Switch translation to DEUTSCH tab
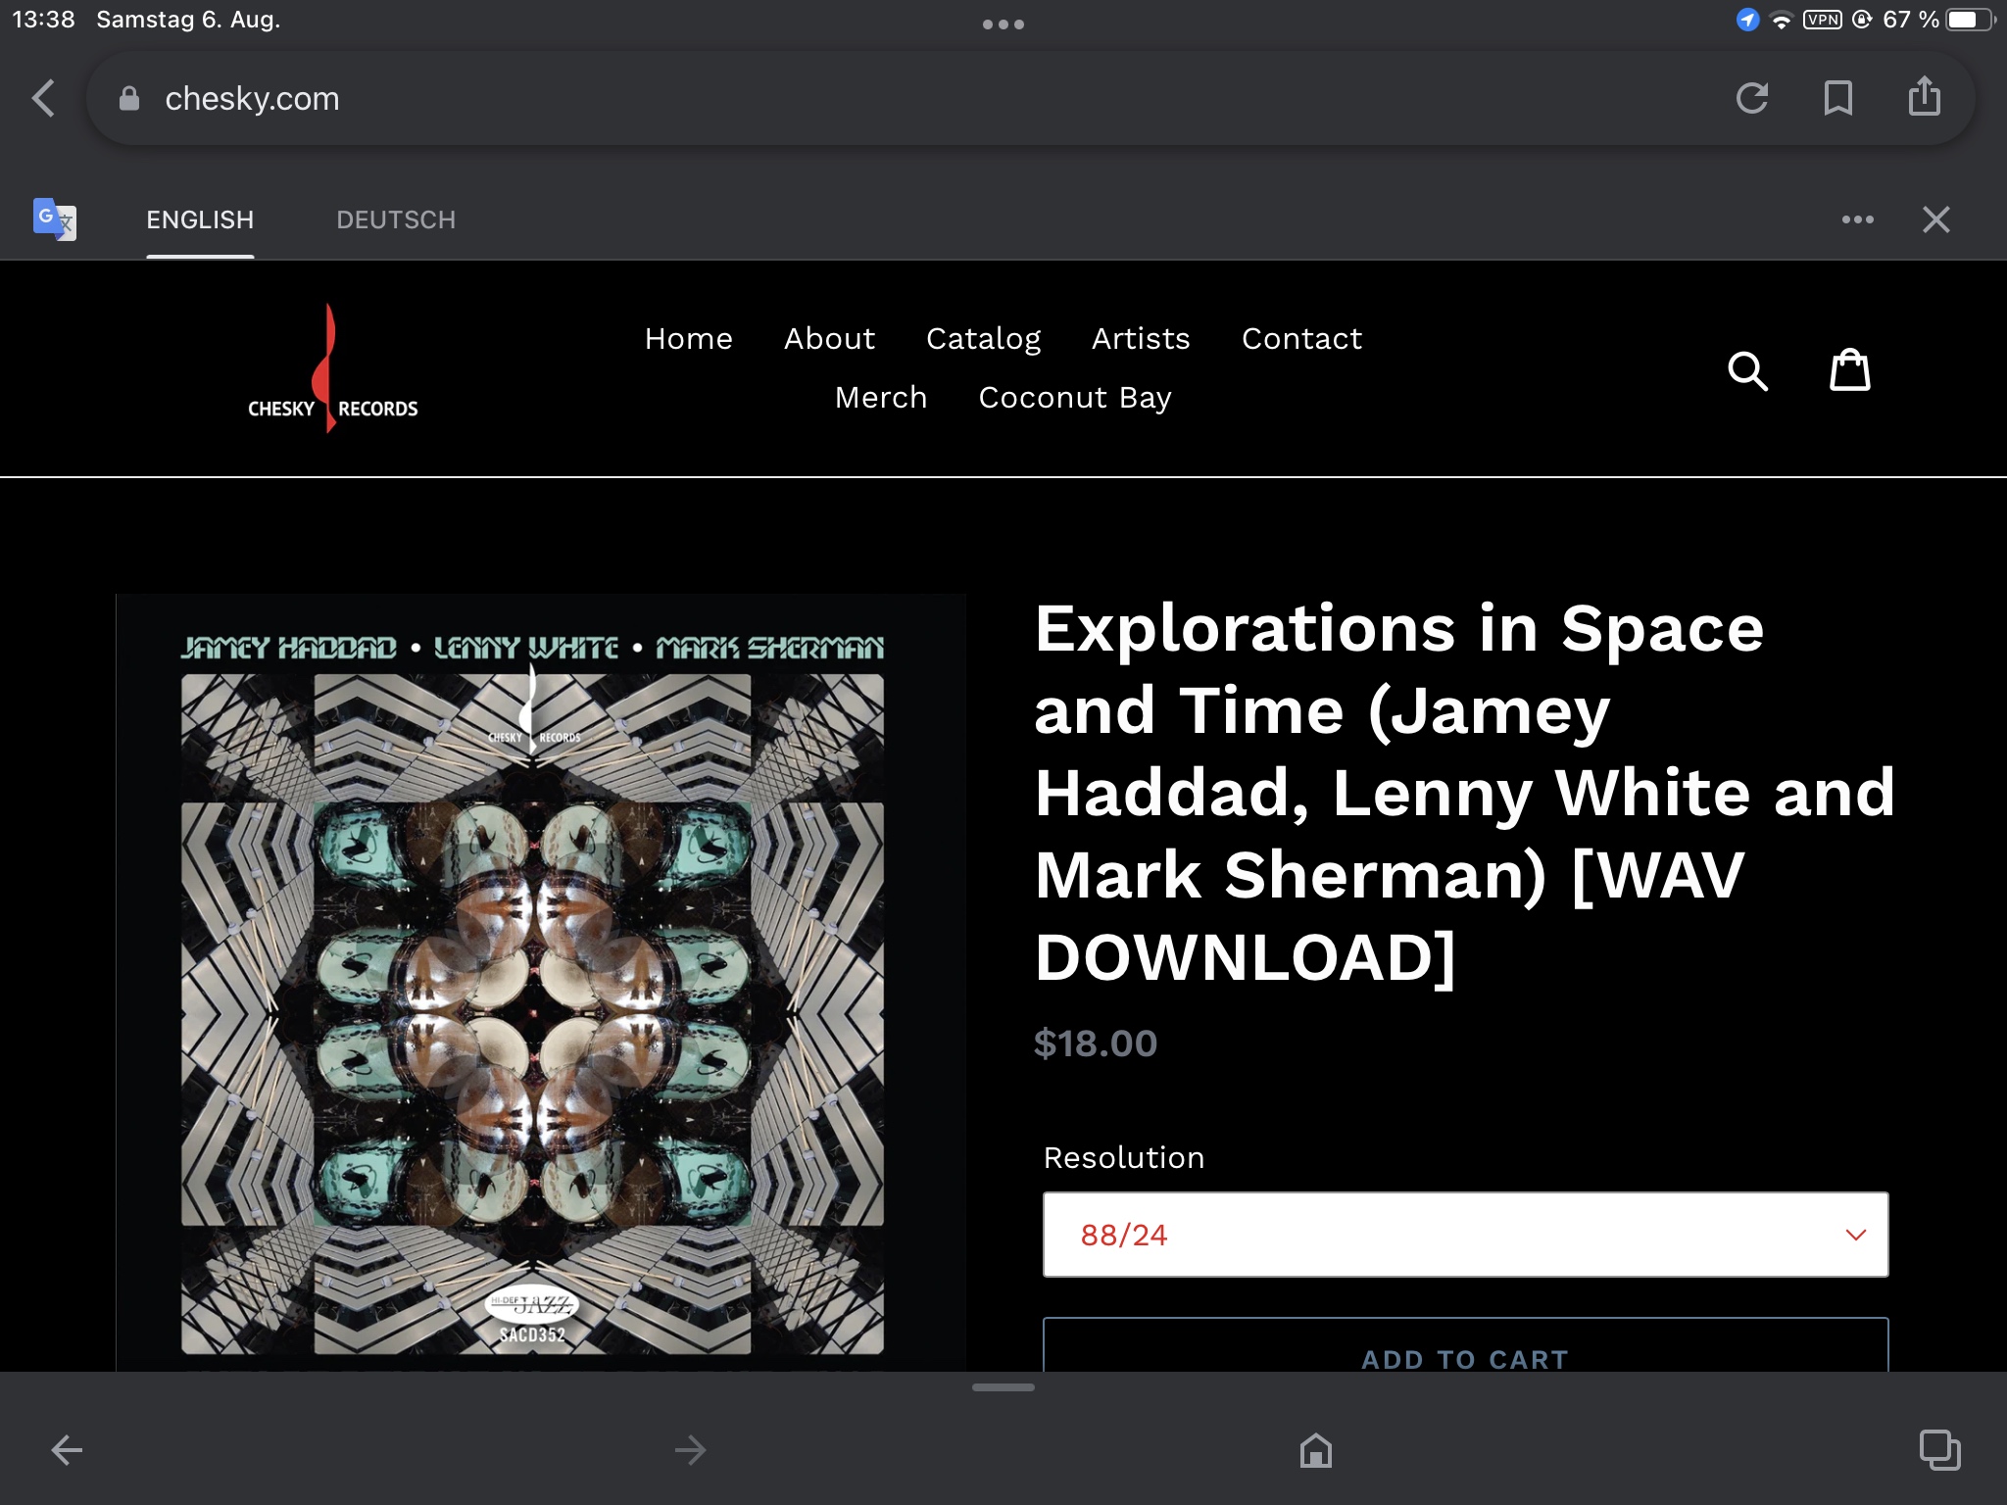 (x=396, y=219)
